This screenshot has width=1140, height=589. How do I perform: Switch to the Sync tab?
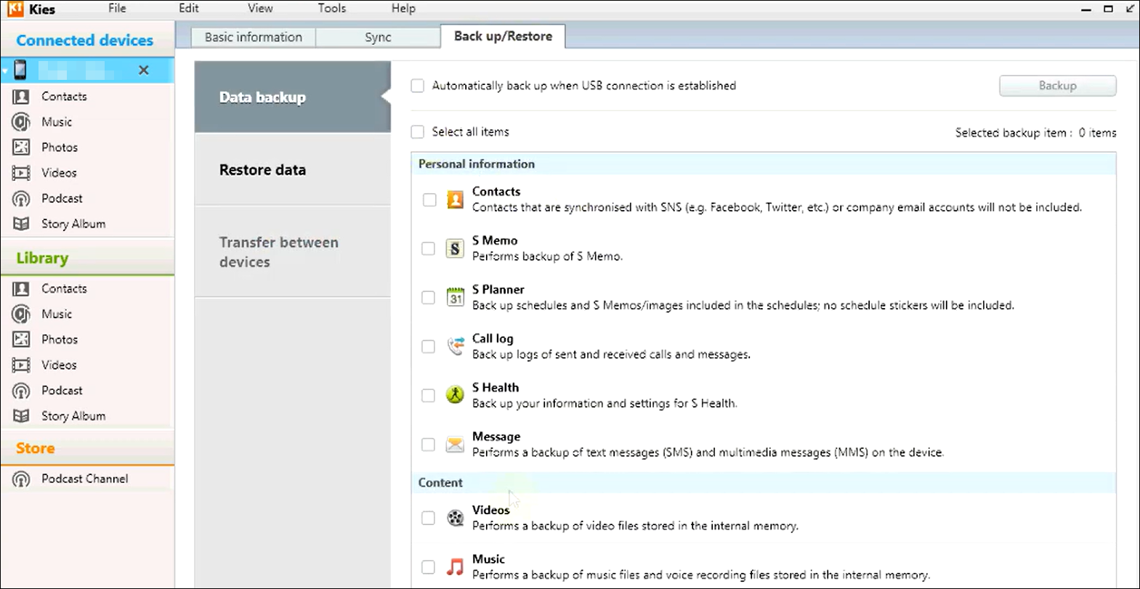(378, 38)
